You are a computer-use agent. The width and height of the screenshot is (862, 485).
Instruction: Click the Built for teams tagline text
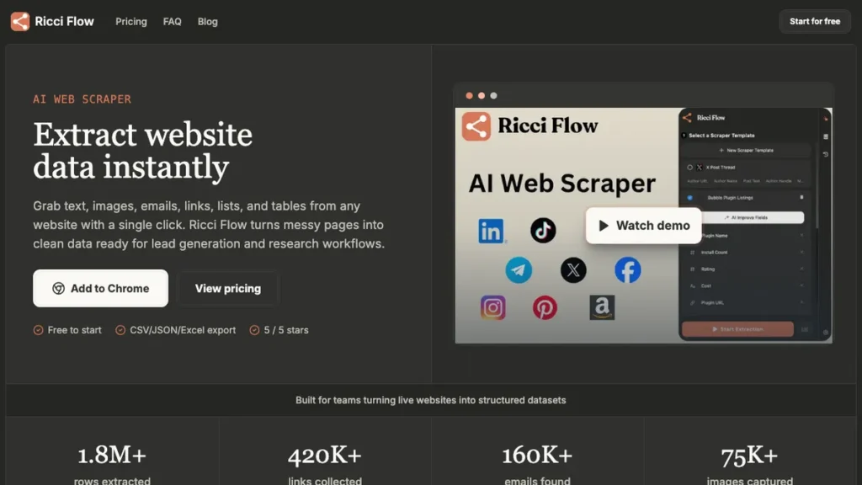click(x=430, y=400)
